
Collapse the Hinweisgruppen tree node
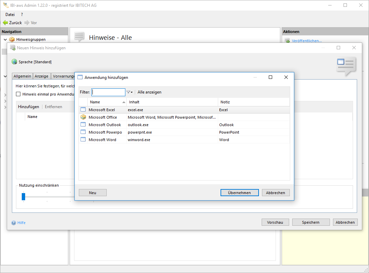[5, 39]
